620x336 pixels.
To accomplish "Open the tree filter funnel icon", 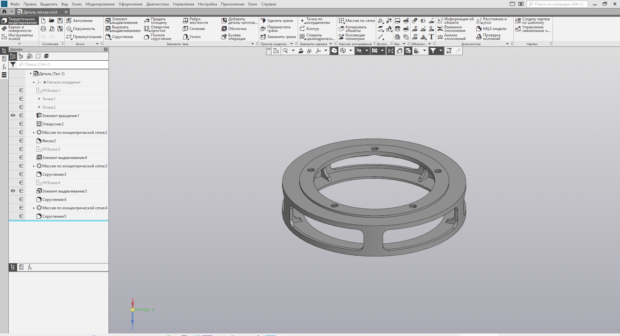I will click(x=13, y=64).
